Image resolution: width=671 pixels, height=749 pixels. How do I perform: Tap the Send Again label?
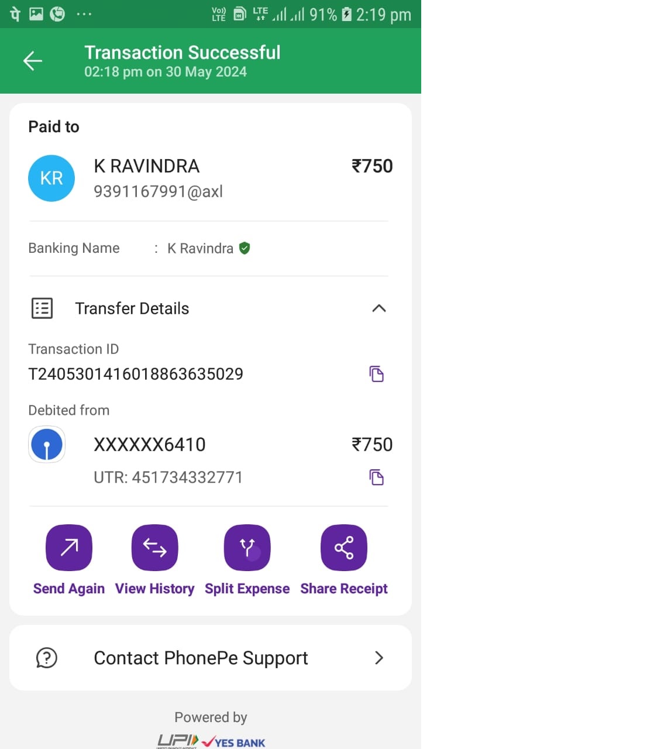[x=69, y=589]
